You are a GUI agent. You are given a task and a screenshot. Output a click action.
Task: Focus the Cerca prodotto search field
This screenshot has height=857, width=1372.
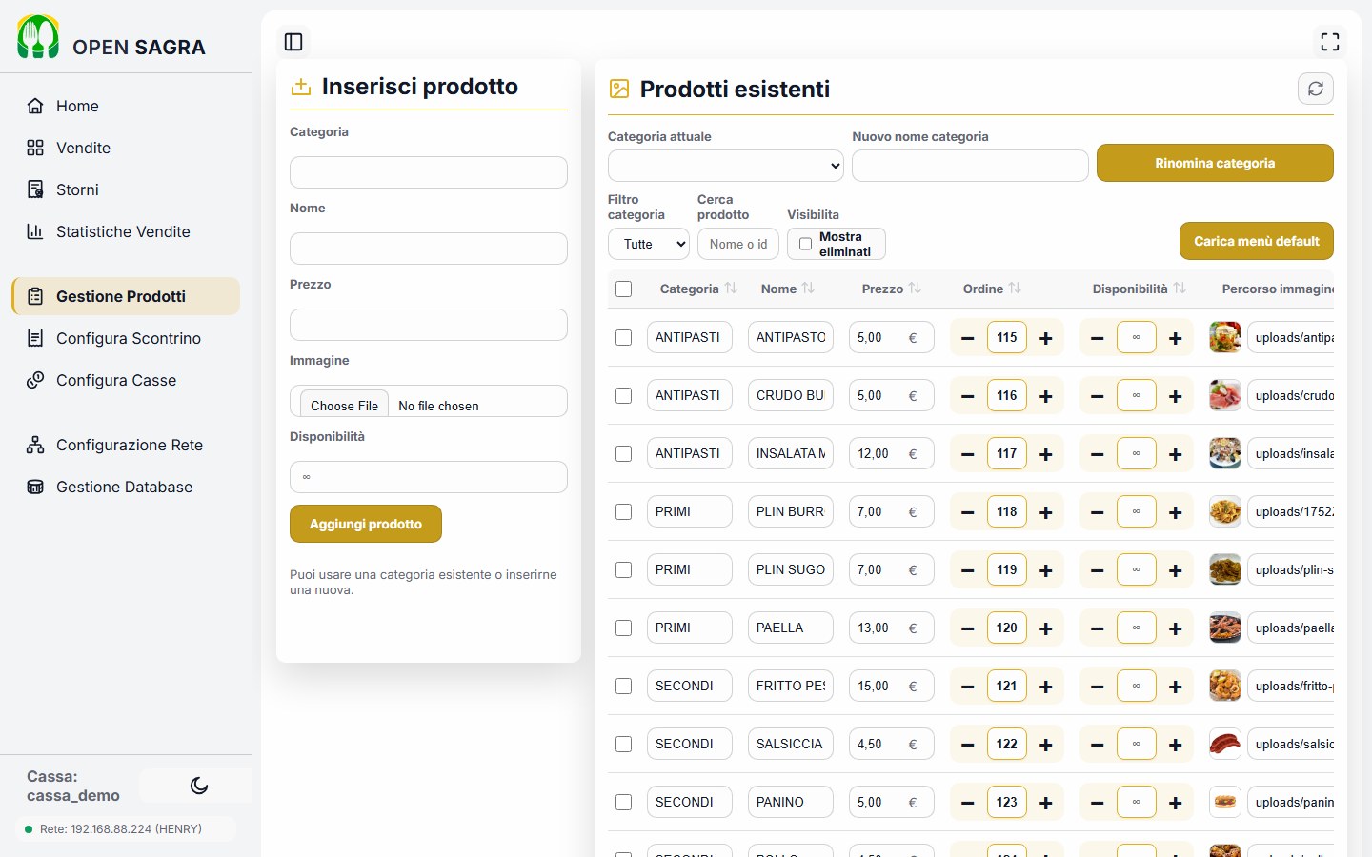pyautogui.click(x=738, y=244)
